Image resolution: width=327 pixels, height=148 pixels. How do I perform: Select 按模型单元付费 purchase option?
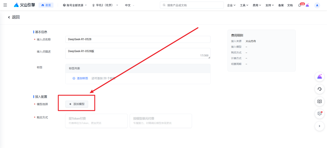tap(161, 121)
